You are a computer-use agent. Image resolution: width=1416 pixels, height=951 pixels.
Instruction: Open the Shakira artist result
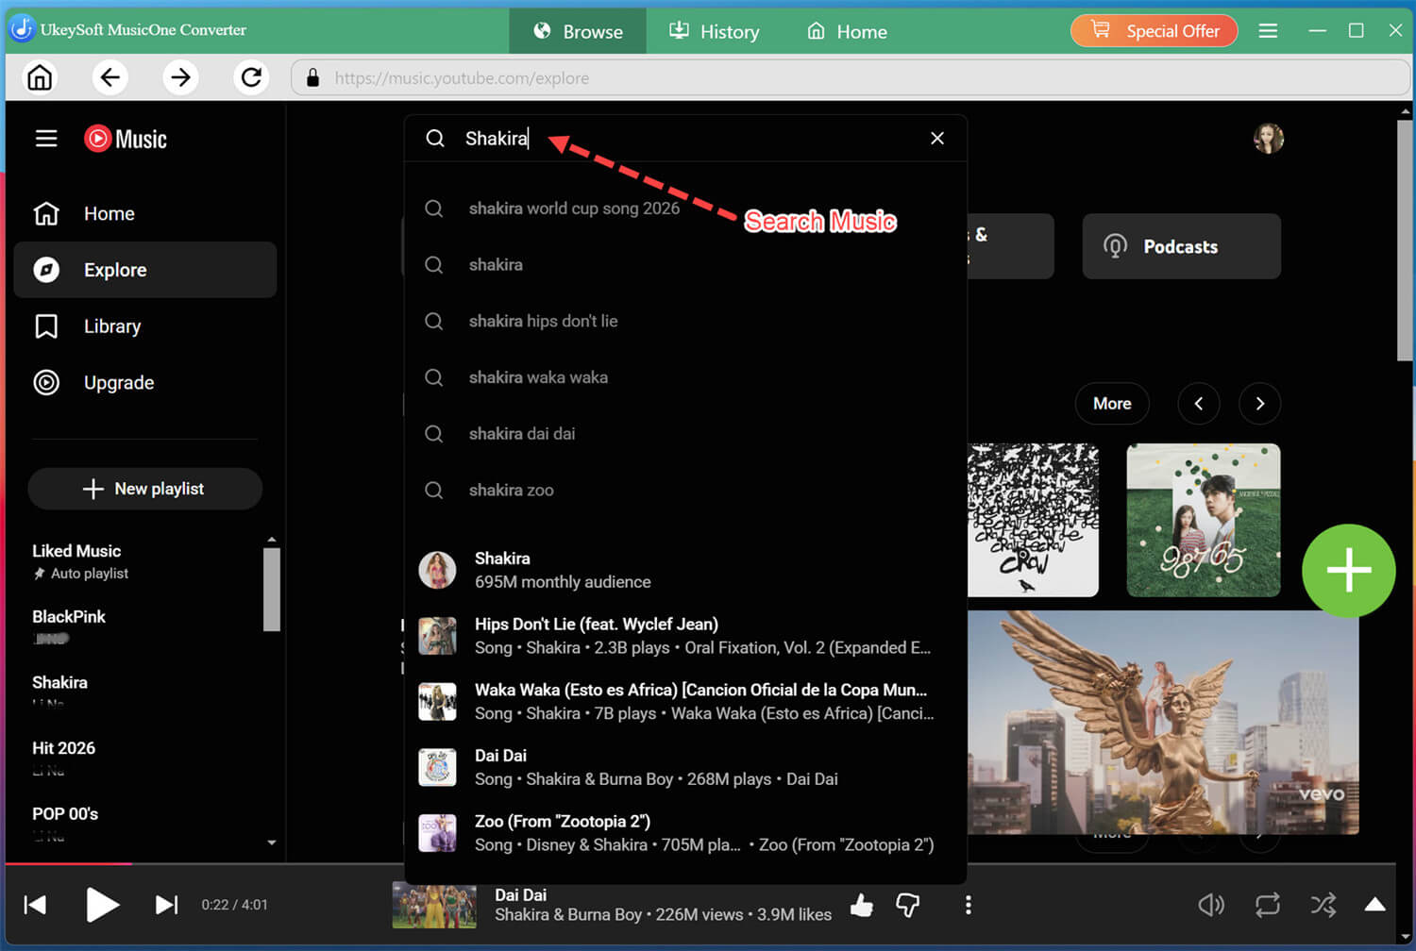(x=685, y=570)
